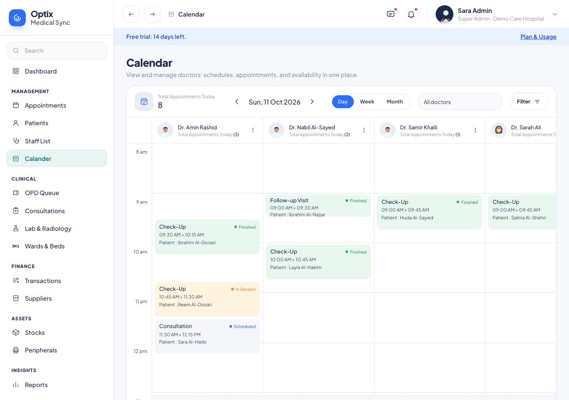
Task: Click the sidebar Search field
Action: click(x=56, y=51)
